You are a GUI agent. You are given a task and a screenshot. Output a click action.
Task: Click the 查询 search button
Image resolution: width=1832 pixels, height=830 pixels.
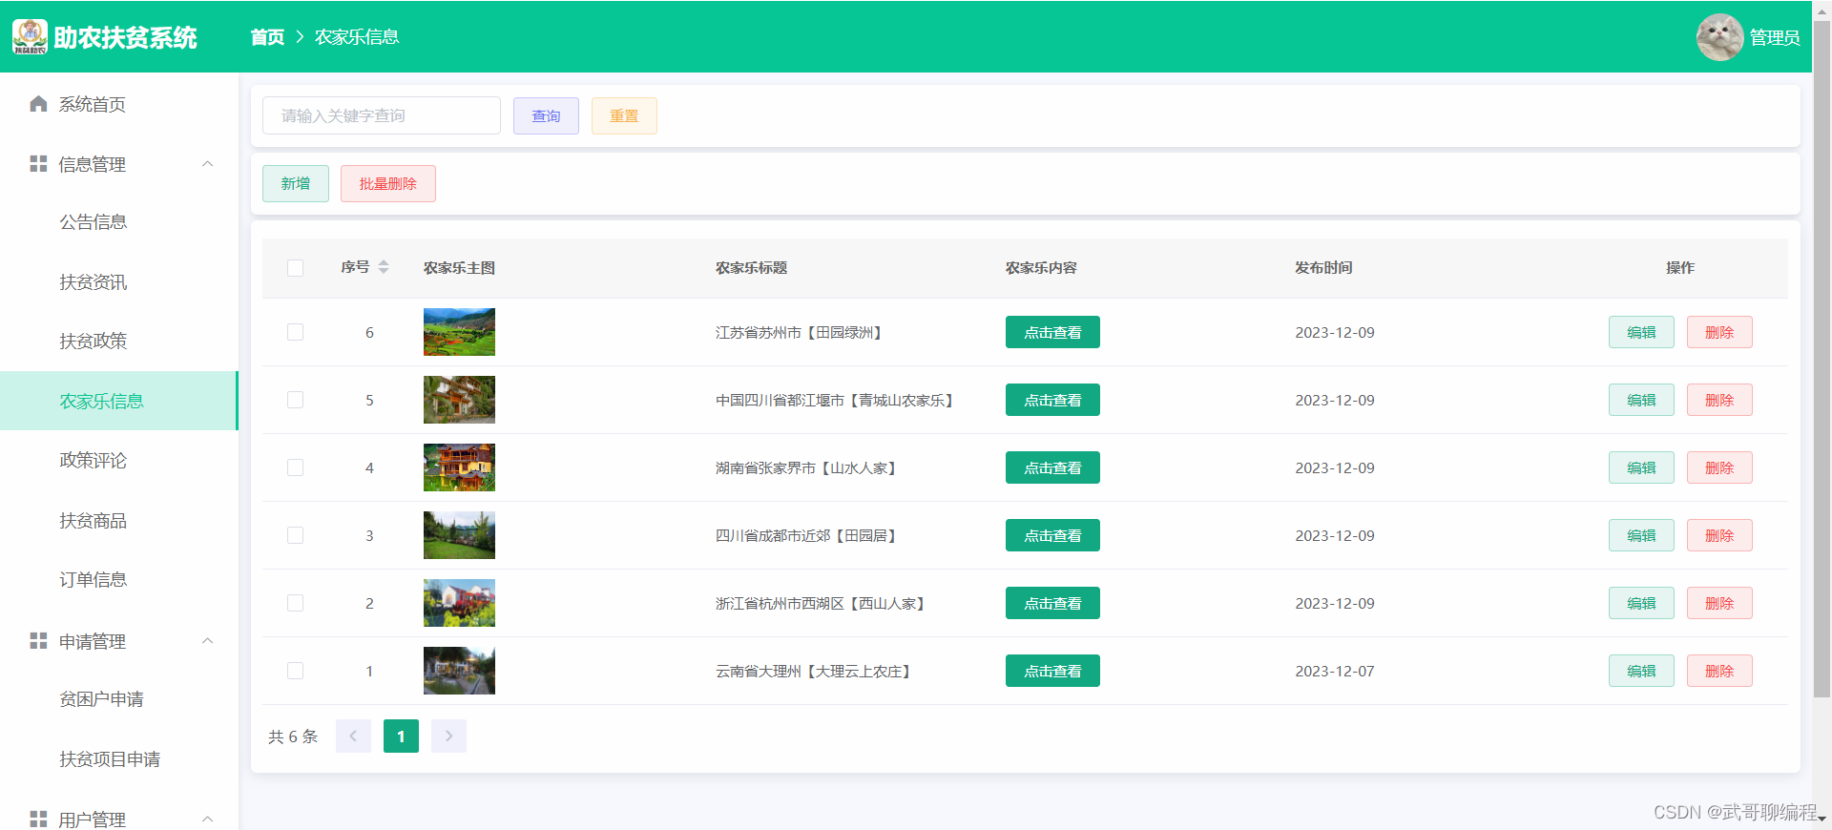coord(546,115)
